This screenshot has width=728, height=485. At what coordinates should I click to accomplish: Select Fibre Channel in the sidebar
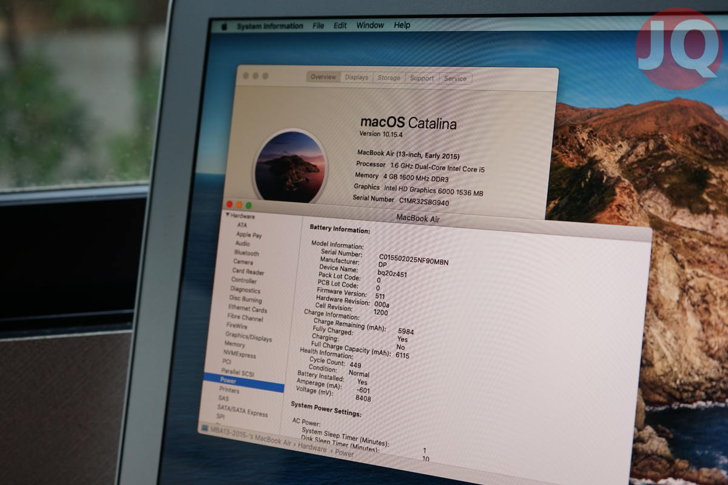[245, 318]
